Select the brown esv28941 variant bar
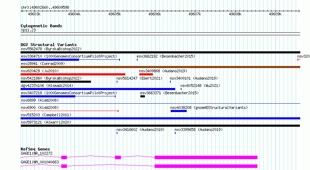The height and width of the screenshot is (170, 310). tap(160, 67)
